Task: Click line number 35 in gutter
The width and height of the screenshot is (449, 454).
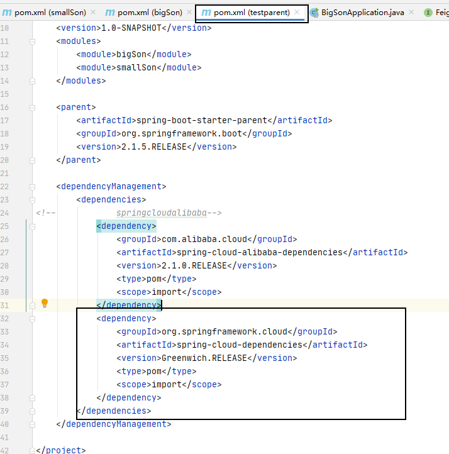Action: 4,358
